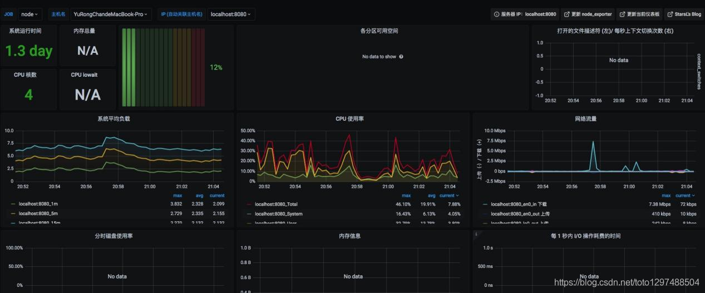Click external-link icon on 更新当前仪表板
The width and height of the screenshot is (705, 293).
point(622,14)
